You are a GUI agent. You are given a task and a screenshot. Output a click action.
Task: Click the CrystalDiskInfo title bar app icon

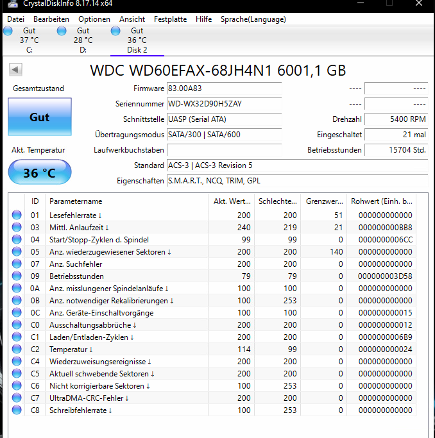13,3
